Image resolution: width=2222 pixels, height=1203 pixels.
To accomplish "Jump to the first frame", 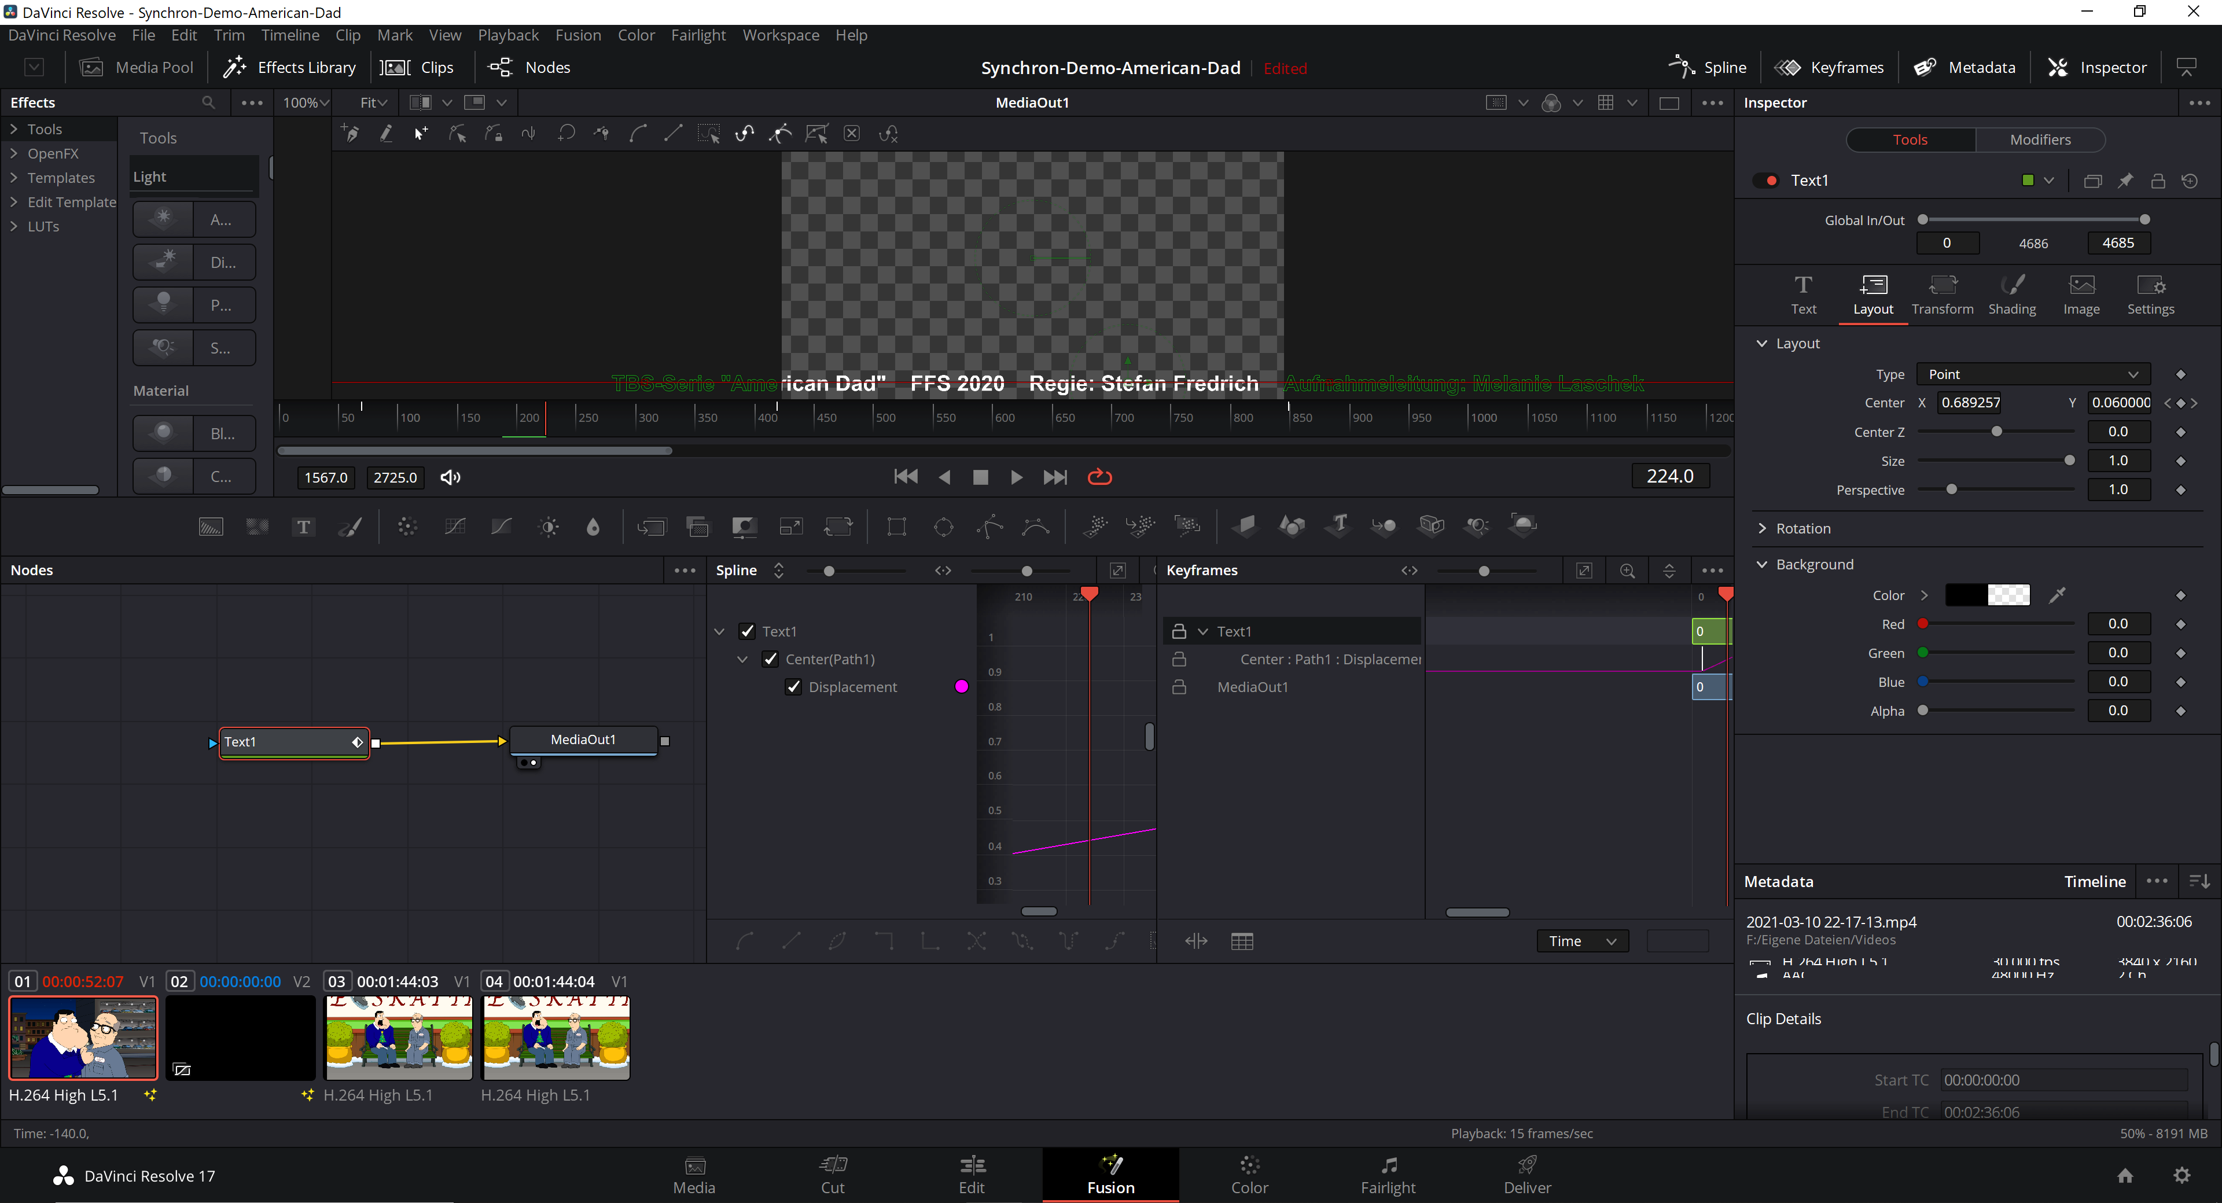I will [906, 477].
